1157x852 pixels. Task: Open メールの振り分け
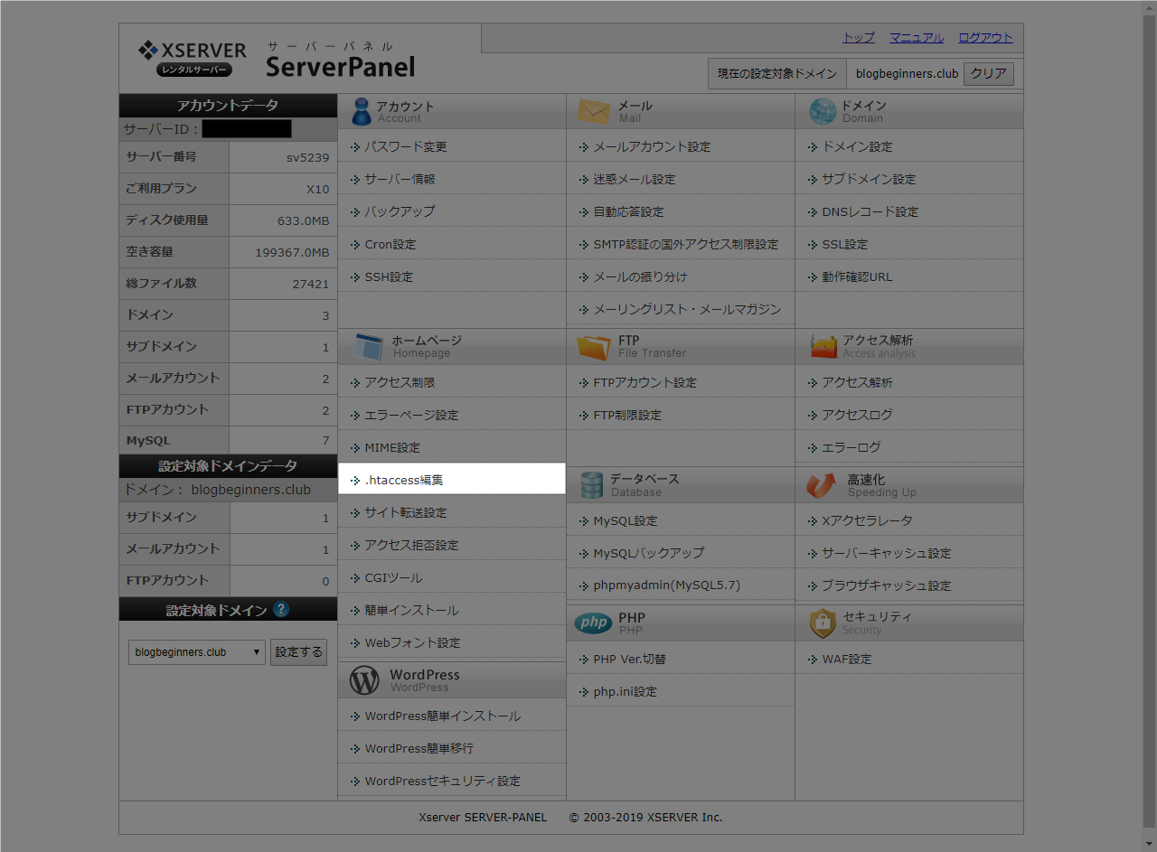pyautogui.click(x=640, y=276)
